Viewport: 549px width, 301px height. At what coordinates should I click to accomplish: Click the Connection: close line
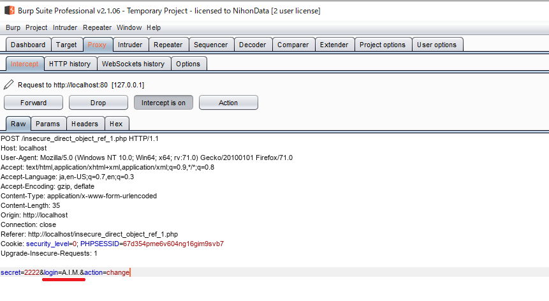point(28,224)
